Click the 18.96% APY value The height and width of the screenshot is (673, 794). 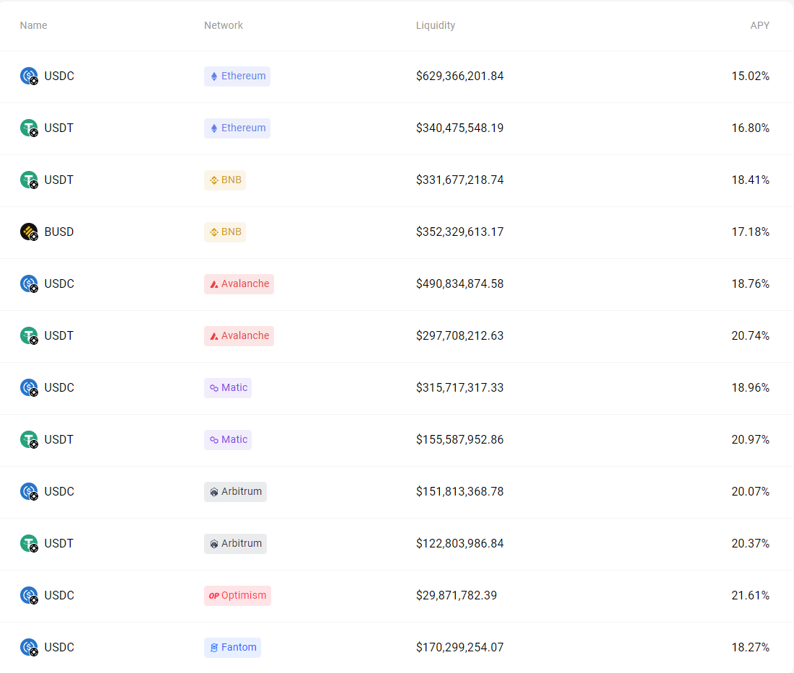[x=751, y=388]
